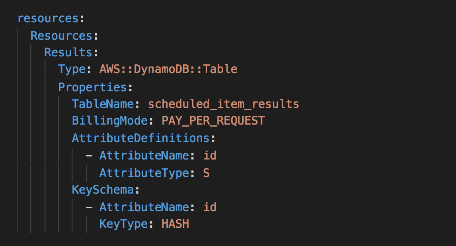Click the S value of AttributeType
The image size is (456, 246).
pyautogui.click(x=206, y=173)
